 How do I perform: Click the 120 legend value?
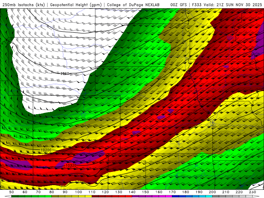pos(105,192)
